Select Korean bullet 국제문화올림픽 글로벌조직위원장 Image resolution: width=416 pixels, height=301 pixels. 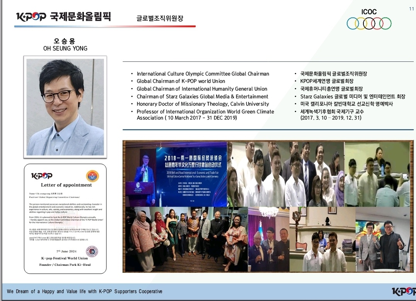[334, 74]
